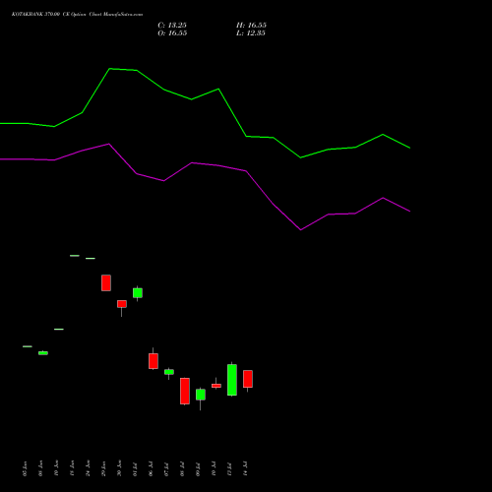Screen dimensions: 492x492
Task: Click the 29 Jun date label
Action: tap(104, 468)
